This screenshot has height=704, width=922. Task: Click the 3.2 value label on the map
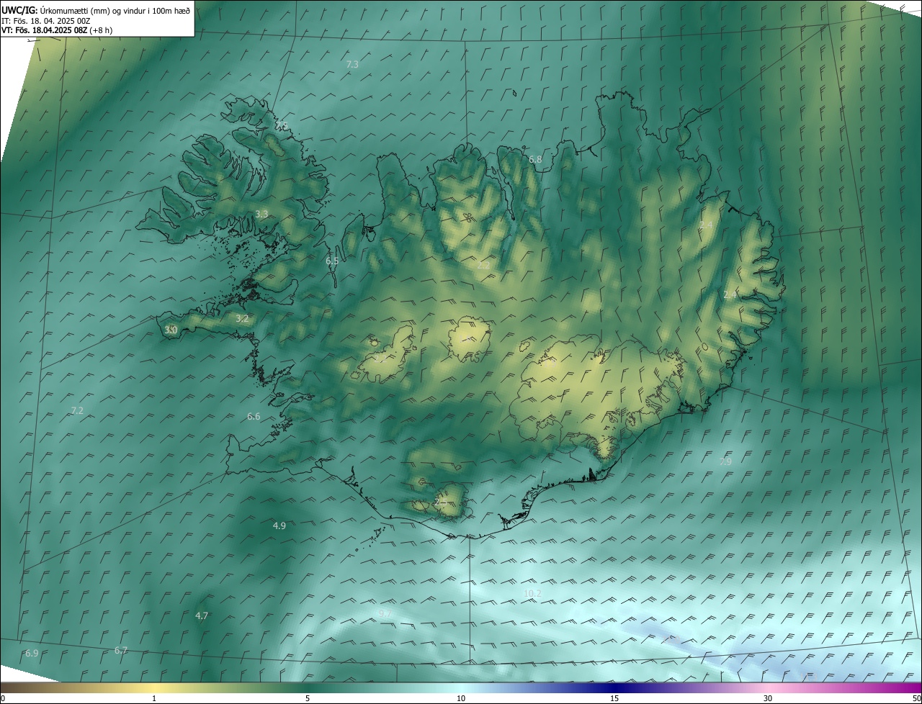pyautogui.click(x=242, y=318)
